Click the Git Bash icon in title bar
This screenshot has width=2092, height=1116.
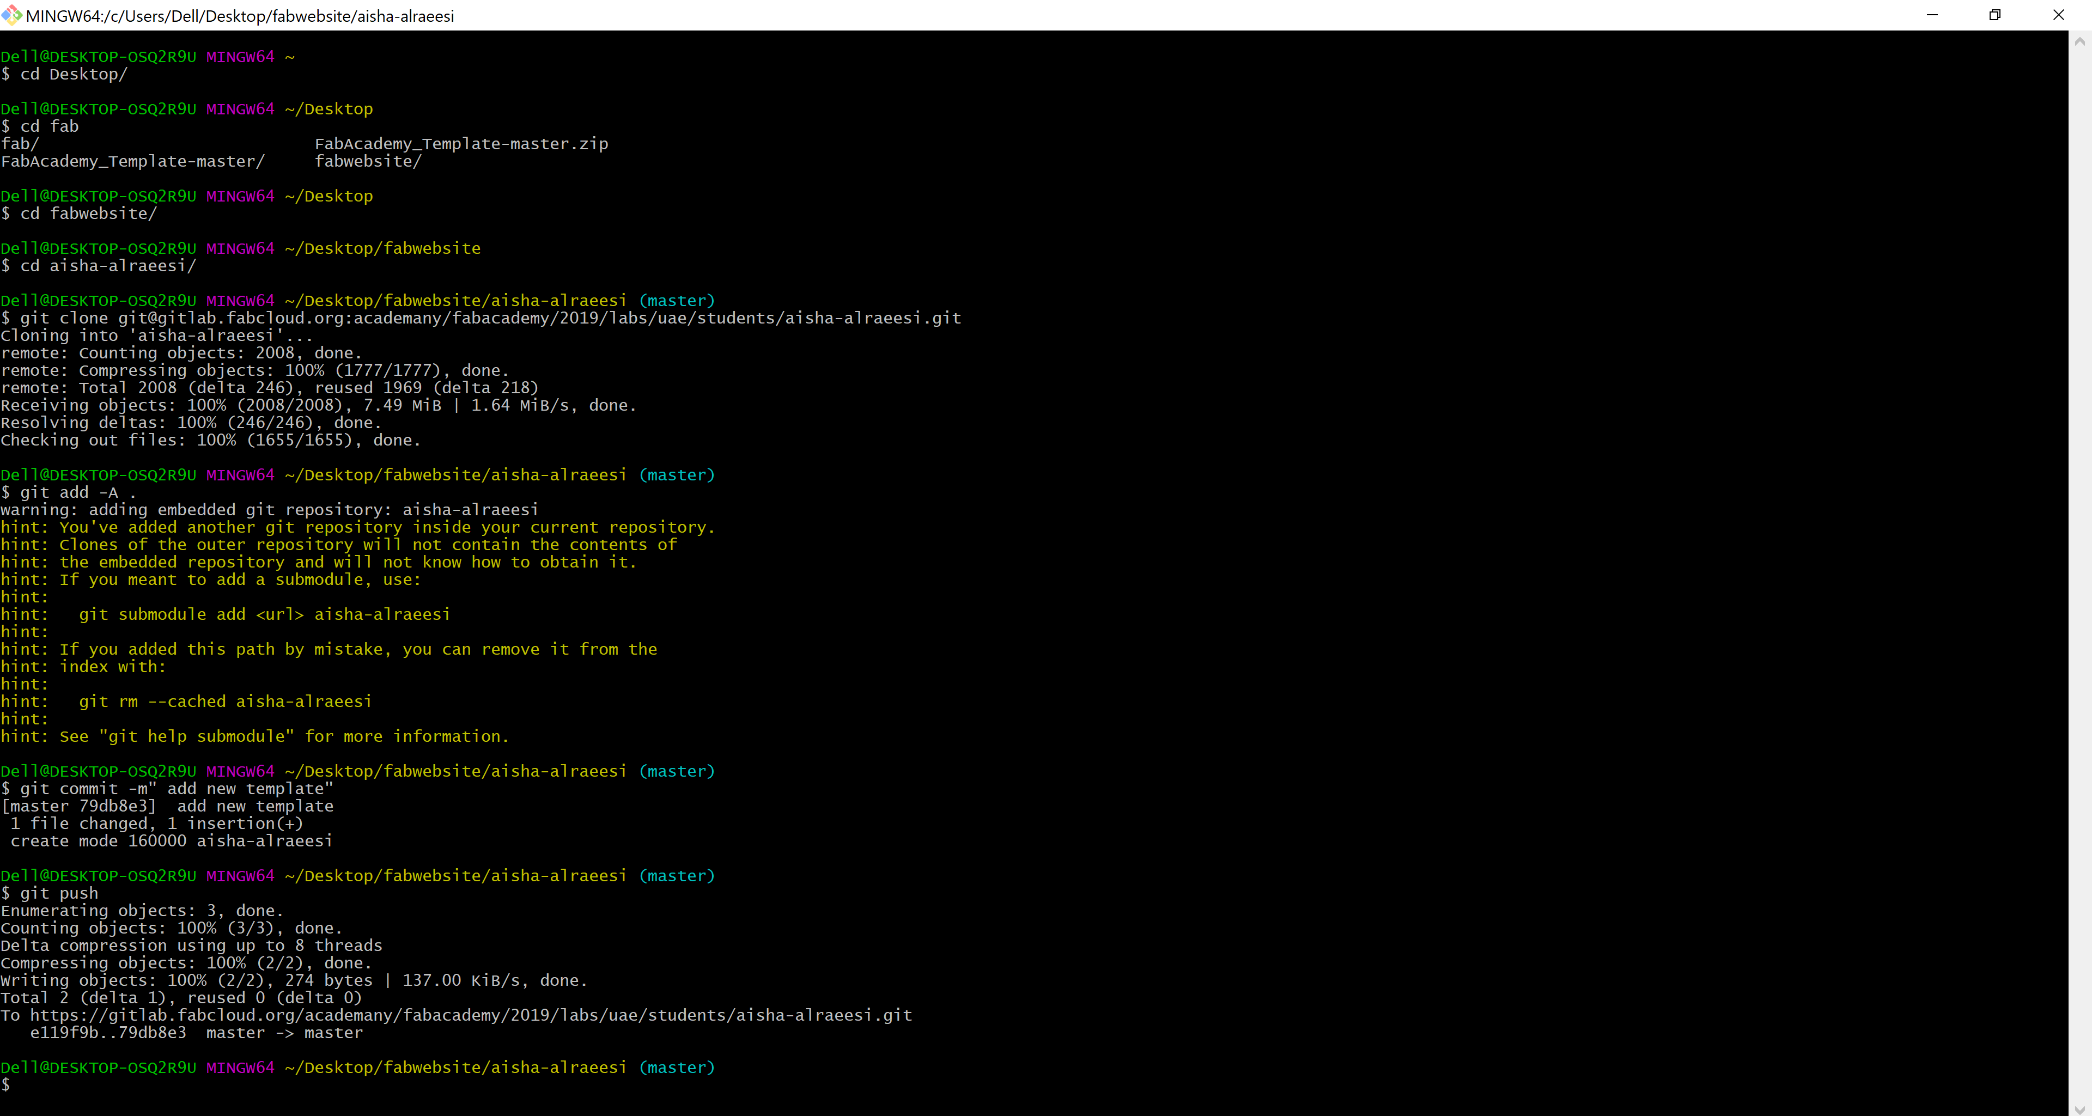click(x=11, y=15)
